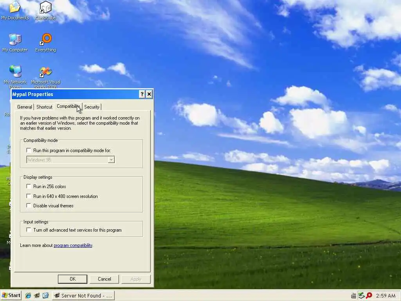Switch to the Shortcut tab
Viewport: 401px width, 301px height.
pos(44,107)
